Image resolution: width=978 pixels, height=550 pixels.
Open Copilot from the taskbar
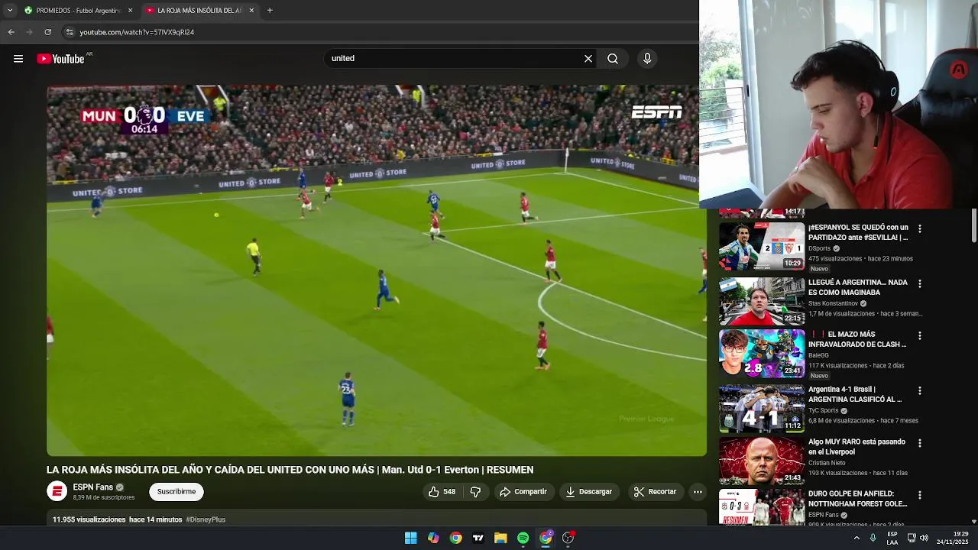[433, 538]
